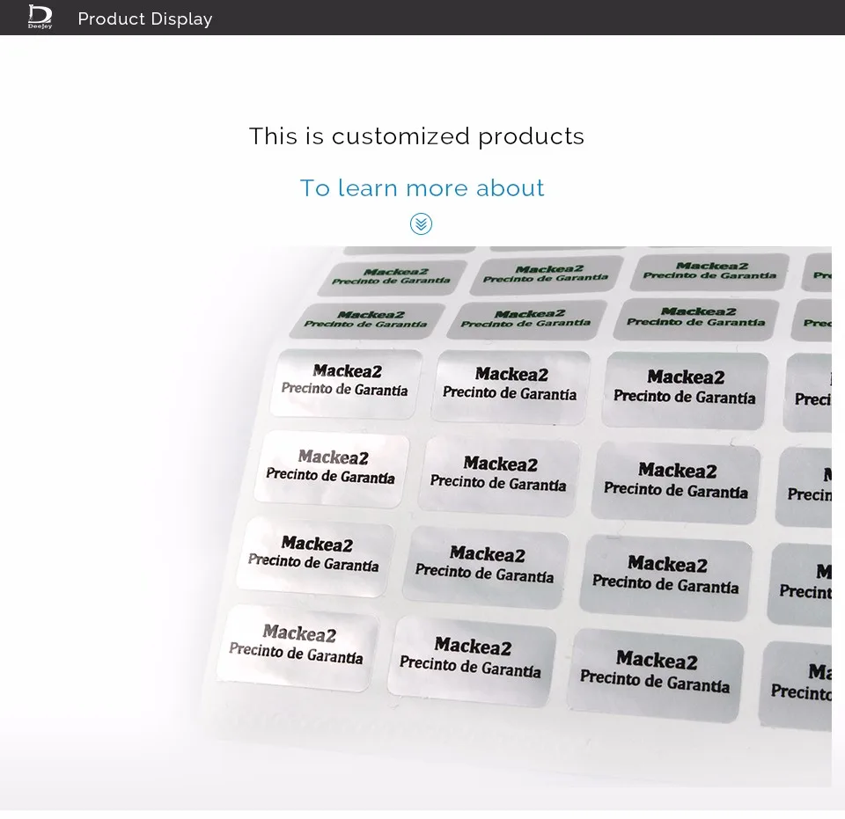Viewport: 845px width, 819px height.
Task: Click the 'To learn more about' text
Action: tap(422, 188)
